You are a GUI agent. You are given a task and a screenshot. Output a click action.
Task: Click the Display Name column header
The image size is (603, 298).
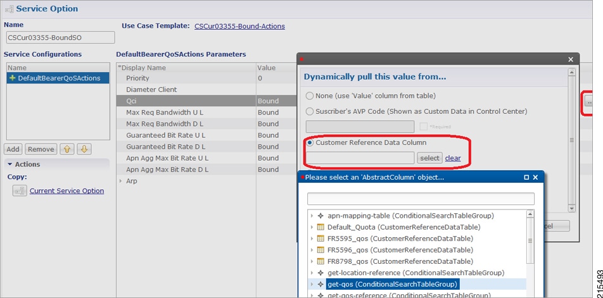[x=186, y=68]
